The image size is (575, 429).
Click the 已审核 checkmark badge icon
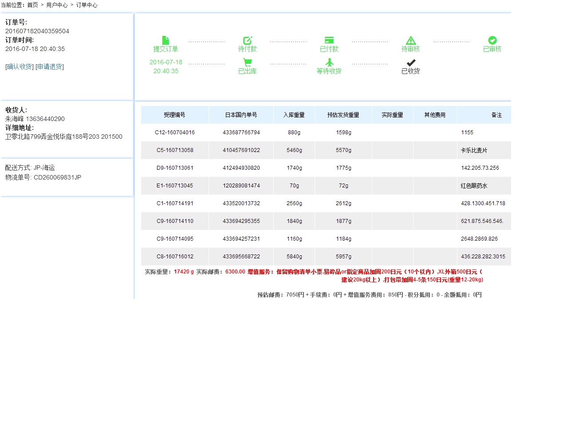click(x=492, y=40)
